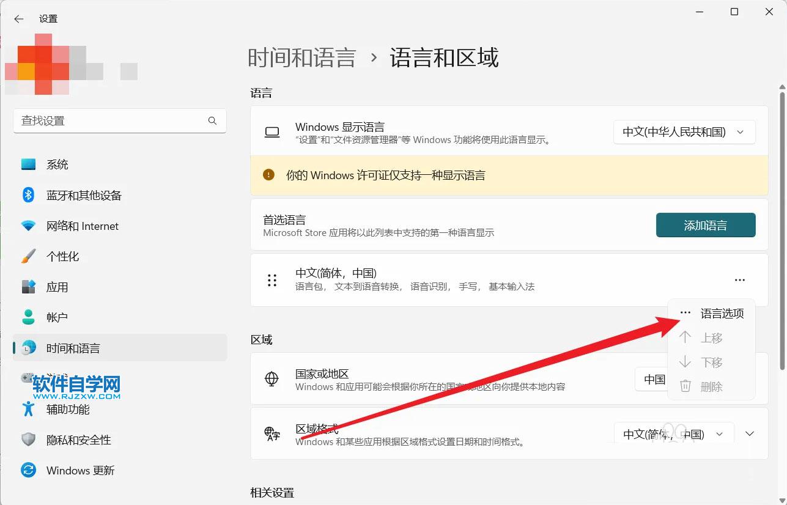Open Windows 更新 with the refresh icon
The image size is (787, 505).
pyautogui.click(x=28, y=470)
